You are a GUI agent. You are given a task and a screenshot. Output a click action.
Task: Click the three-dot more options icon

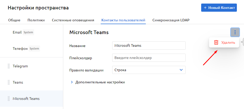point(235,32)
